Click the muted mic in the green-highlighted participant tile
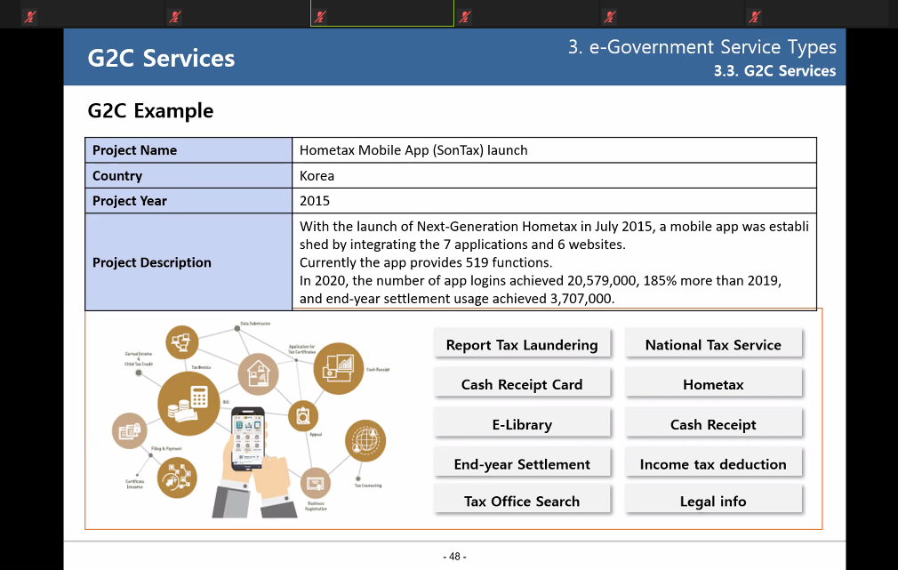 pos(320,17)
